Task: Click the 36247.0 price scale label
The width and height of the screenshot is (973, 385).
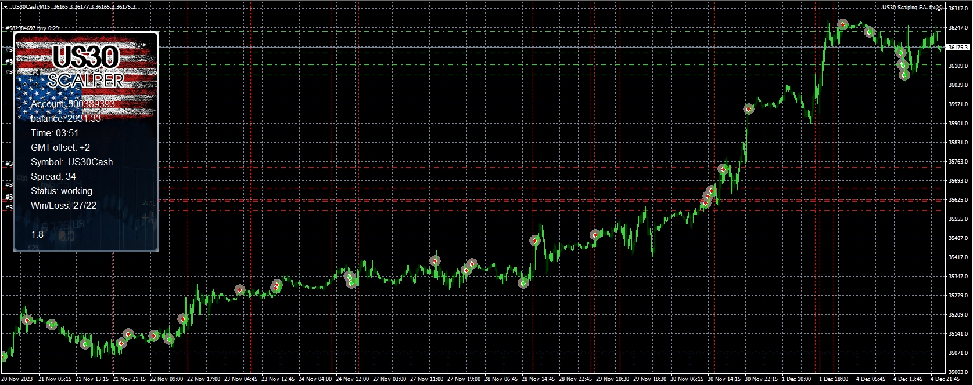Action: coord(958,27)
